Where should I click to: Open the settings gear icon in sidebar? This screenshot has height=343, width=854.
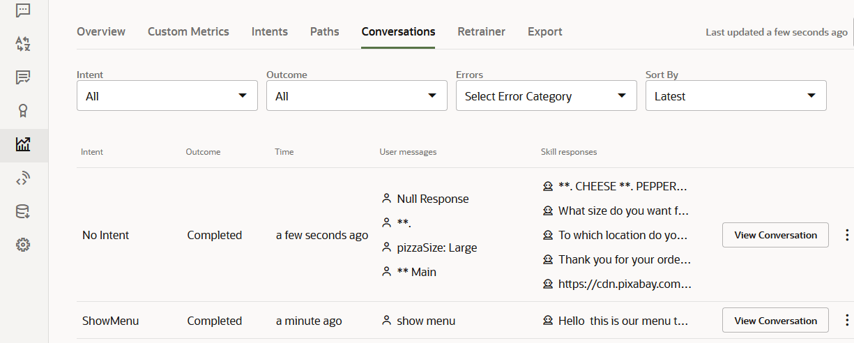[23, 245]
